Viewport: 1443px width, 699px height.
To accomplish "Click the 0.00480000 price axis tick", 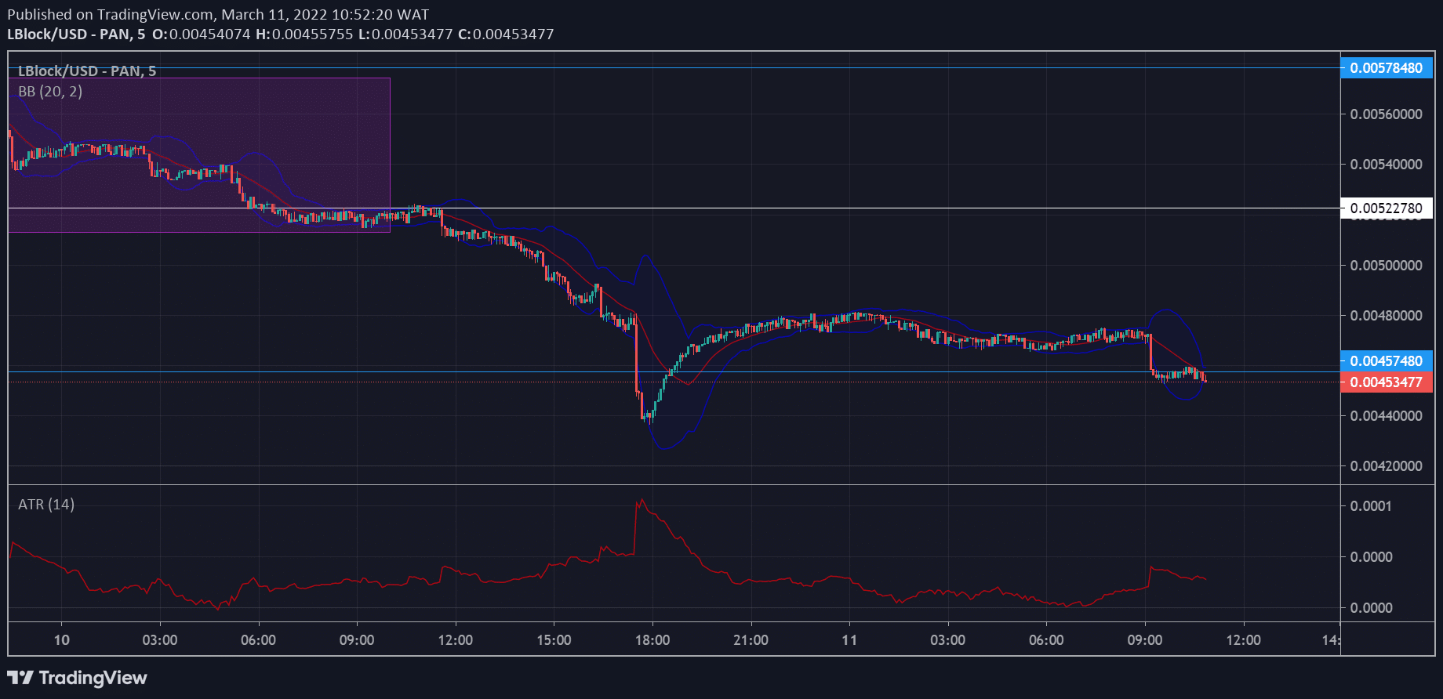I will click(1386, 316).
